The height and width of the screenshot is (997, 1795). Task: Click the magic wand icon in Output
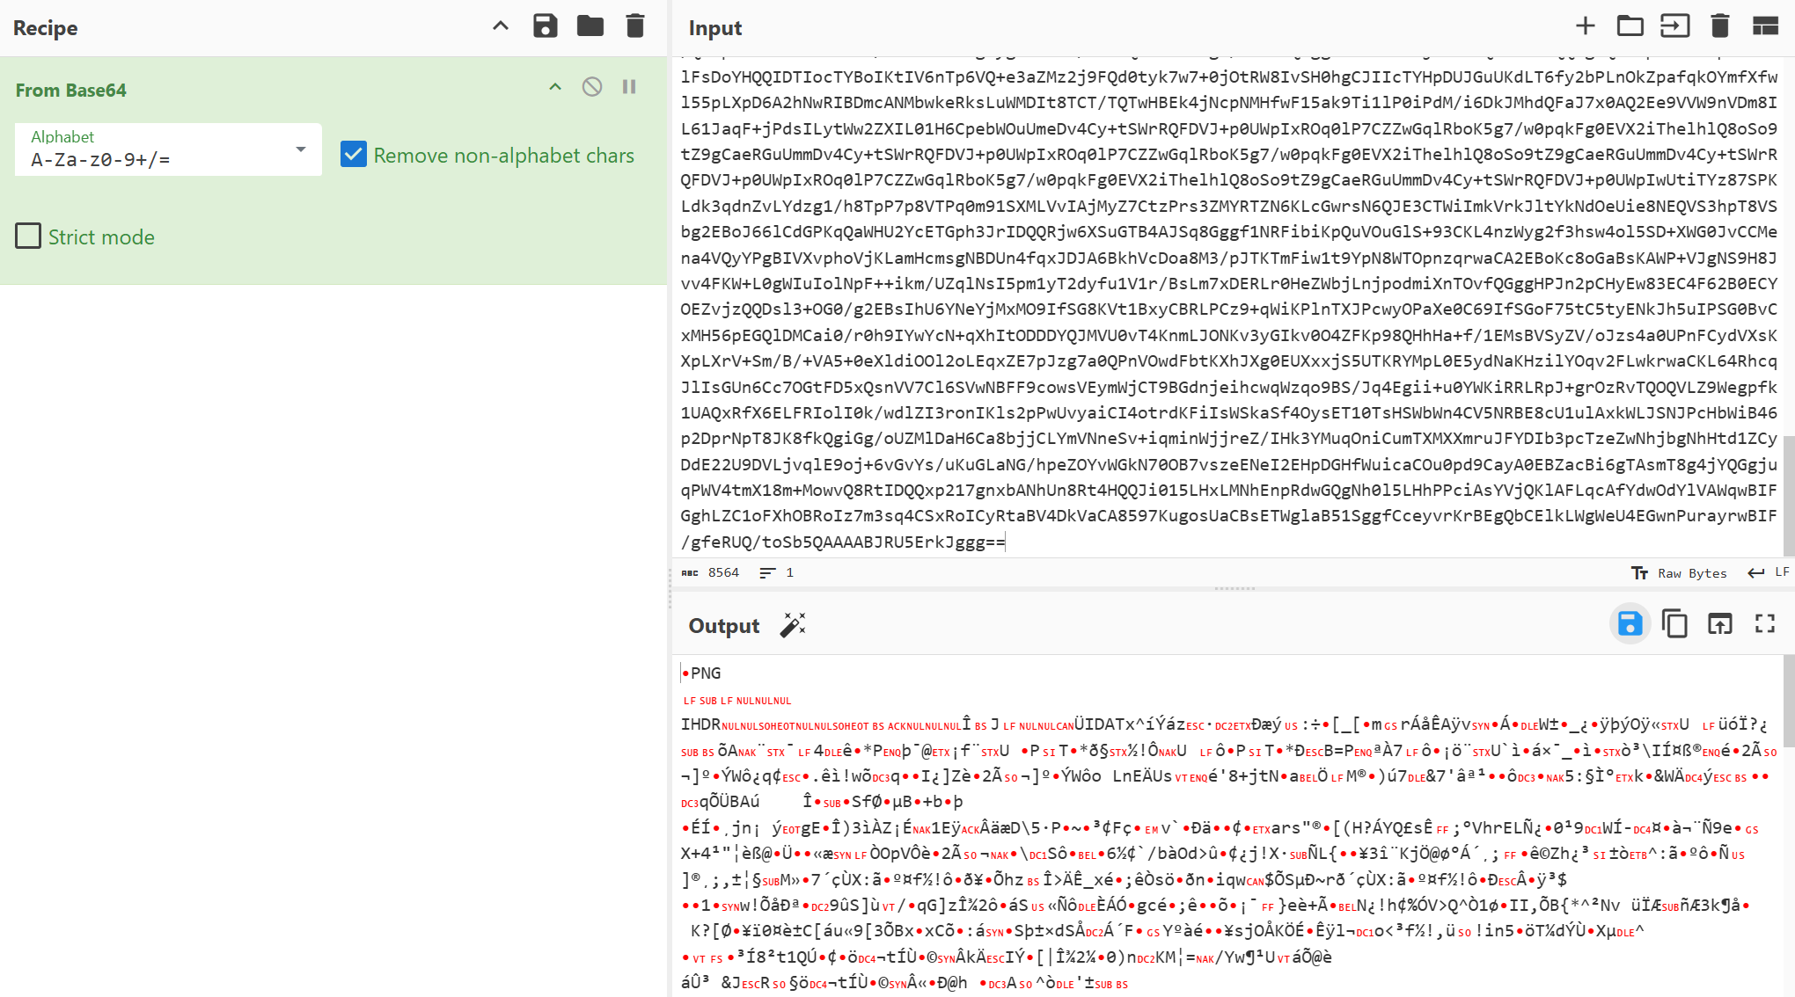coord(792,625)
